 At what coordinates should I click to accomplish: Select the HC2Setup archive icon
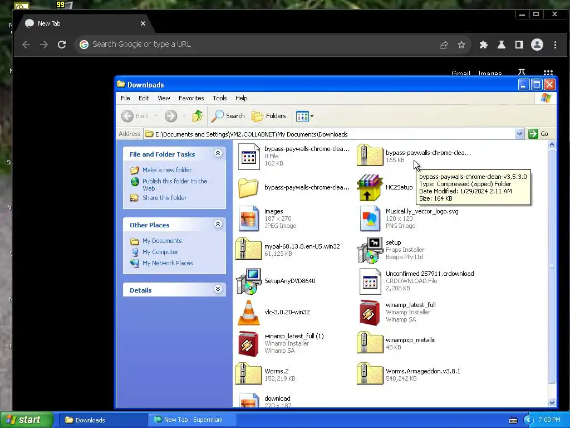pyautogui.click(x=370, y=188)
